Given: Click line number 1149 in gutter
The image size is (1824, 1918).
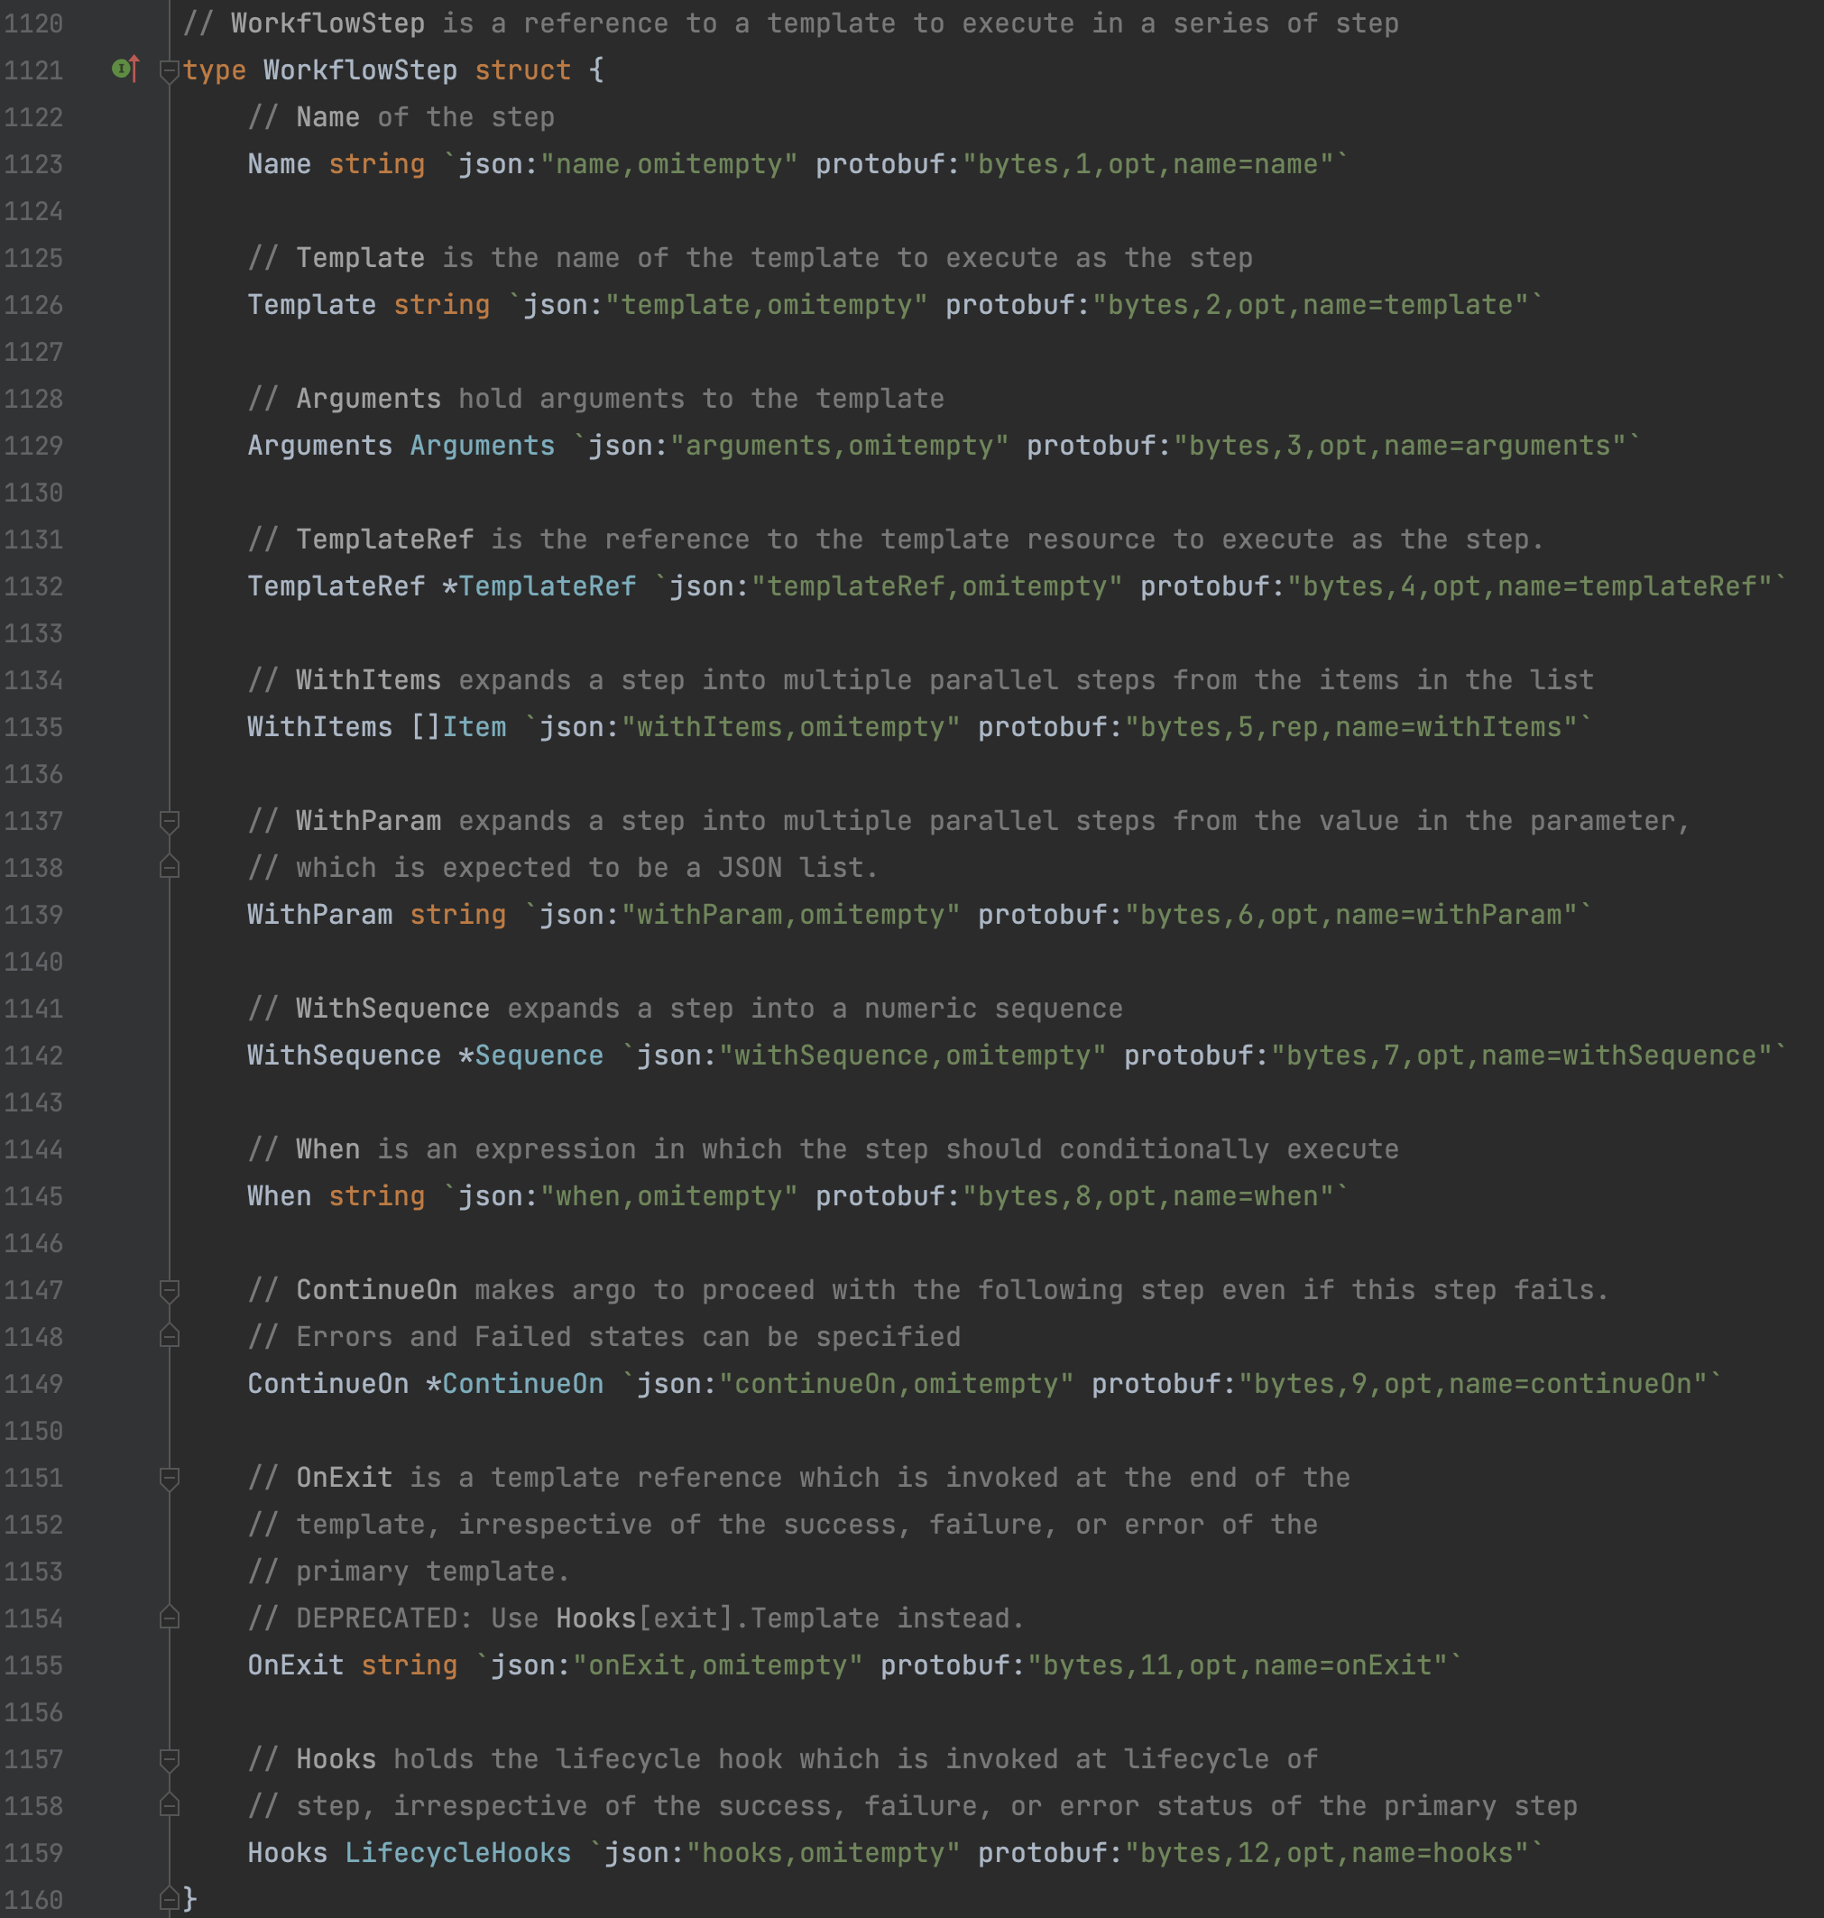Looking at the screenshot, I should (33, 1383).
